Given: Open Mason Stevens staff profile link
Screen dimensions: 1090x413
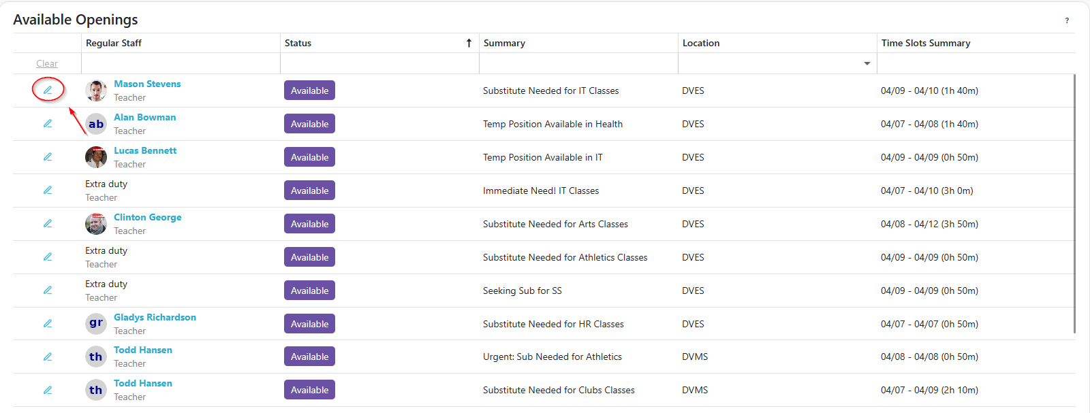Looking at the screenshot, I should pyautogui.click(x=147, y=84).
